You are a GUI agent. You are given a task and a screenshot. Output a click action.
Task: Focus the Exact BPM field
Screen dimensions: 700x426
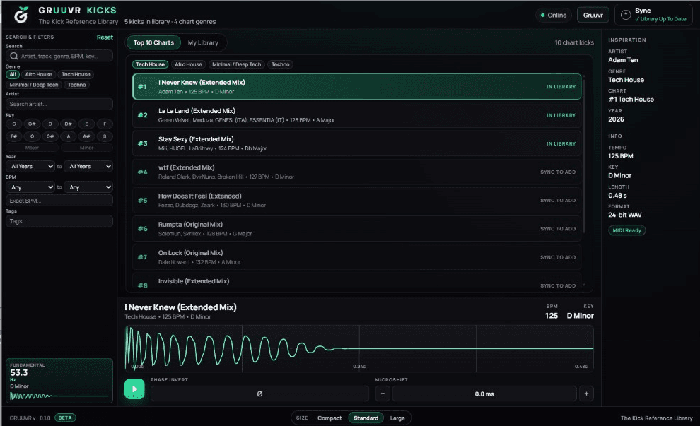59,201
